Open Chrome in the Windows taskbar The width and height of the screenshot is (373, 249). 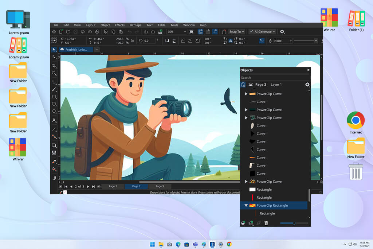coord(229,244)
